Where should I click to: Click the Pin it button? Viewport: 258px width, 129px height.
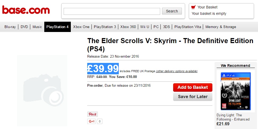(x=93, y=114)
